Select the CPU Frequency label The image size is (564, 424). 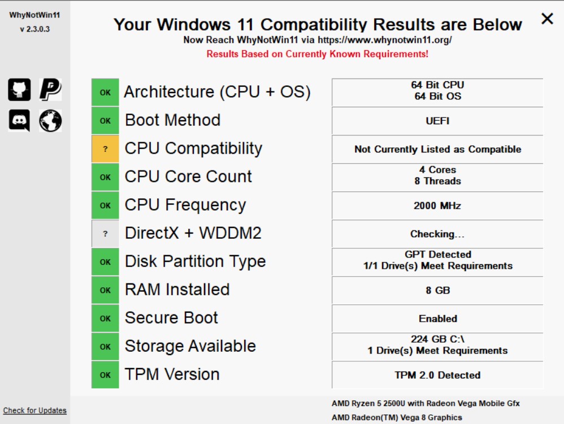pyautogui.click(x=185, y=205)
